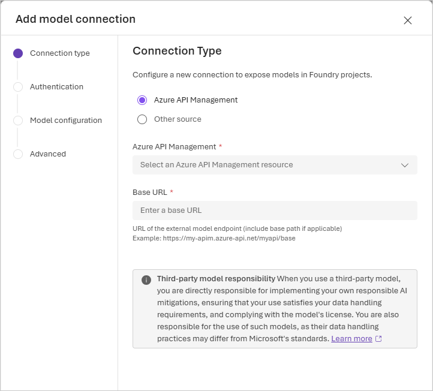Click the Add model connection title
The image size is (433, 391).
(x=76, y=19)
